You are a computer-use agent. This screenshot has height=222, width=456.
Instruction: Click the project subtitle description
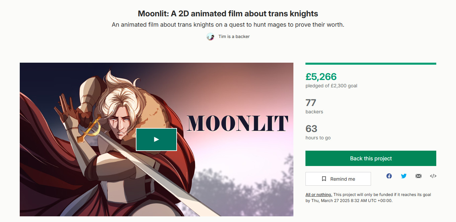pyautogui.click(x=228, y=25)
